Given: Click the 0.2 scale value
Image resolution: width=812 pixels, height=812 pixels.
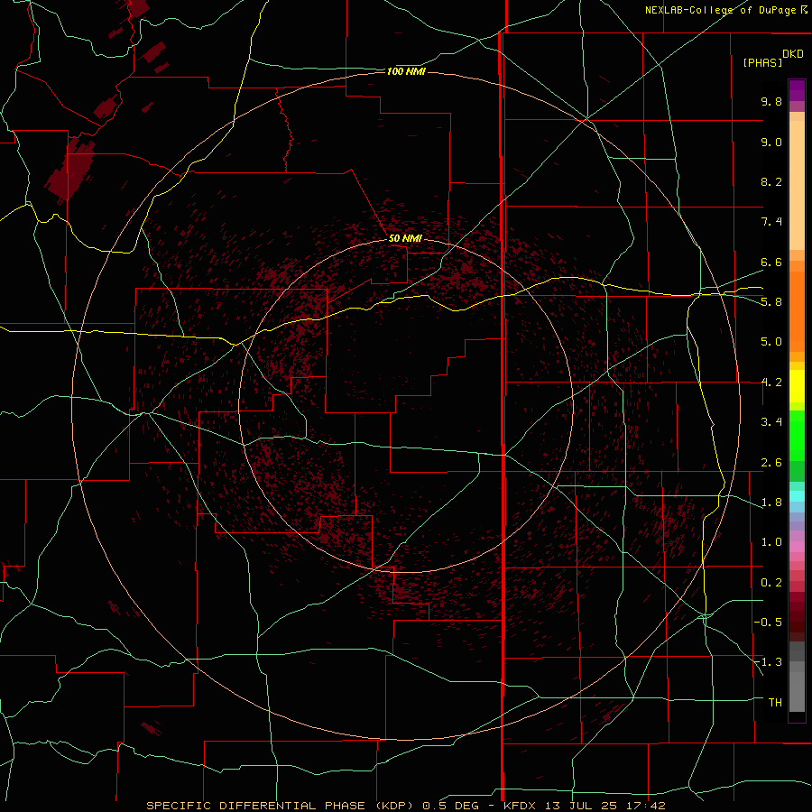Looking at the screenshot, I should (x=771, y=583).
